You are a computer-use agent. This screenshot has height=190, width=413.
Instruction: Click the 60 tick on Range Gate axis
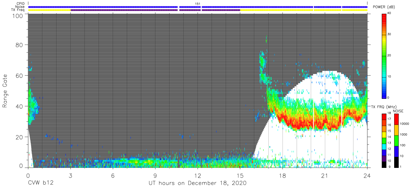pos(20,75)
